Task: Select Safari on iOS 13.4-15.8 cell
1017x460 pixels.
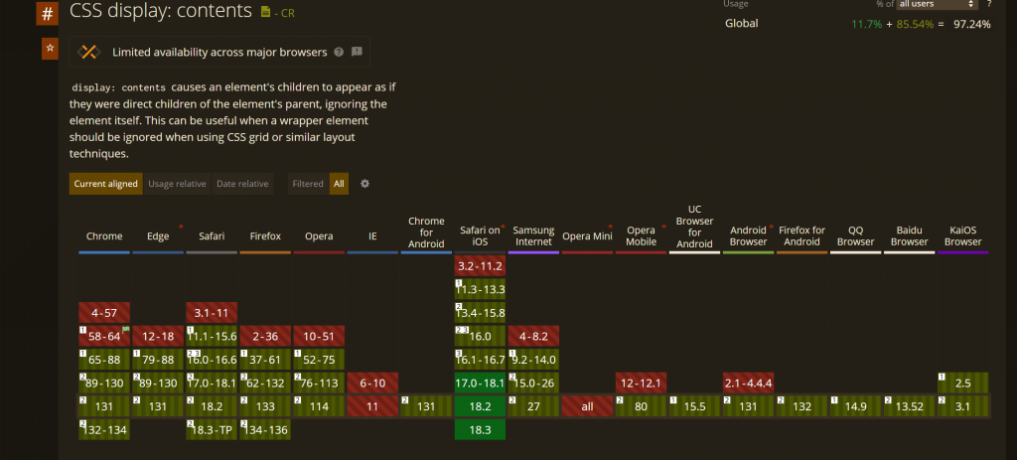Action: click(x=480, y=313)
